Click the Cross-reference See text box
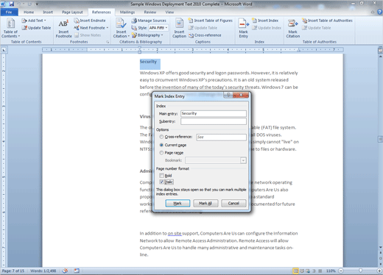The height and width of the screenshot is (275, 383). pos(221,137)
